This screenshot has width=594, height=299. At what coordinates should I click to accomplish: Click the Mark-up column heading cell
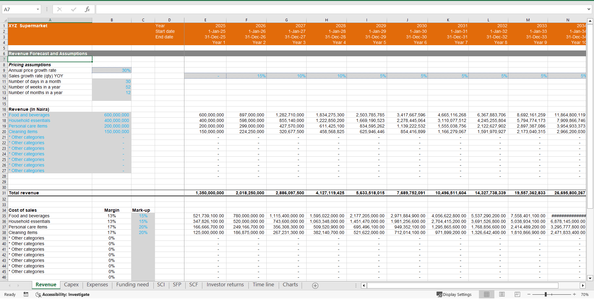coord(143,210)
